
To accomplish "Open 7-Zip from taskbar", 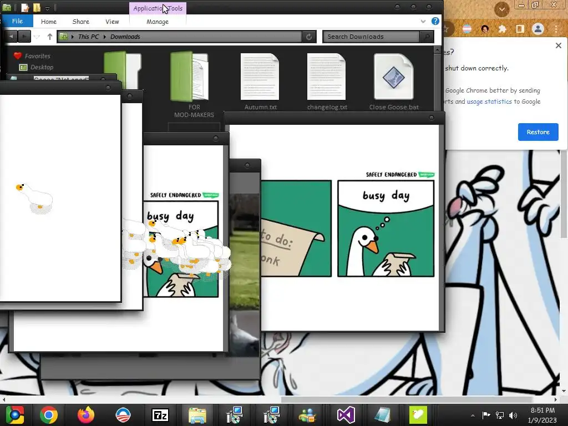I will click(x=160, y=415).
